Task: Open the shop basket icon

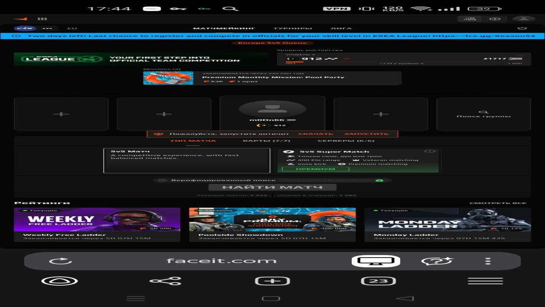Action: (x=522, y=29)
